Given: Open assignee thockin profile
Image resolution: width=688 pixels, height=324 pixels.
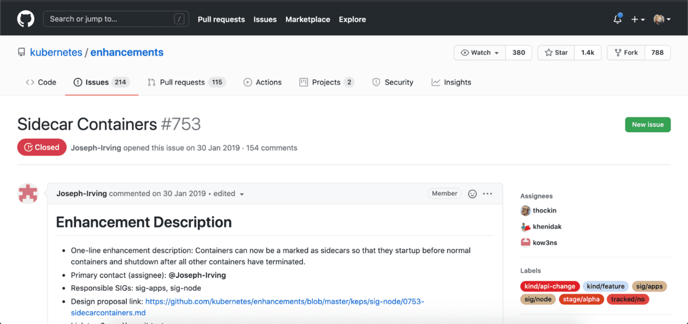Looking at the screenshot, I should (545, 210).
